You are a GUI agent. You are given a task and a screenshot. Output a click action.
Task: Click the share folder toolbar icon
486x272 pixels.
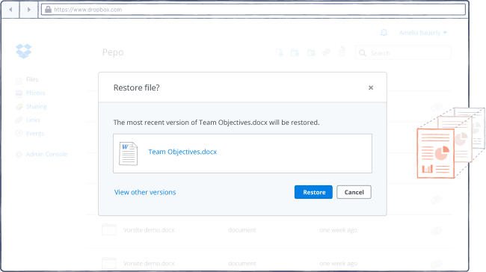(x=311, y=52)
